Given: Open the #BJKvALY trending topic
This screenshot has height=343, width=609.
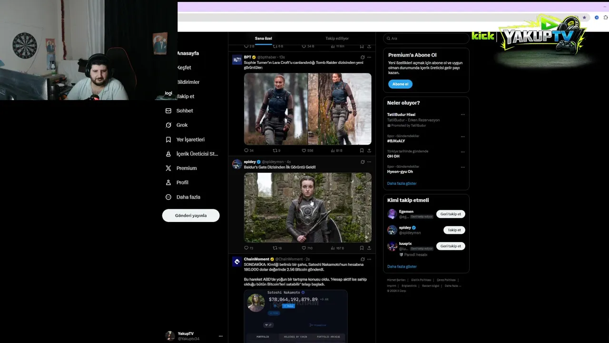Looking at the screenshot, I should pos(396,141).
